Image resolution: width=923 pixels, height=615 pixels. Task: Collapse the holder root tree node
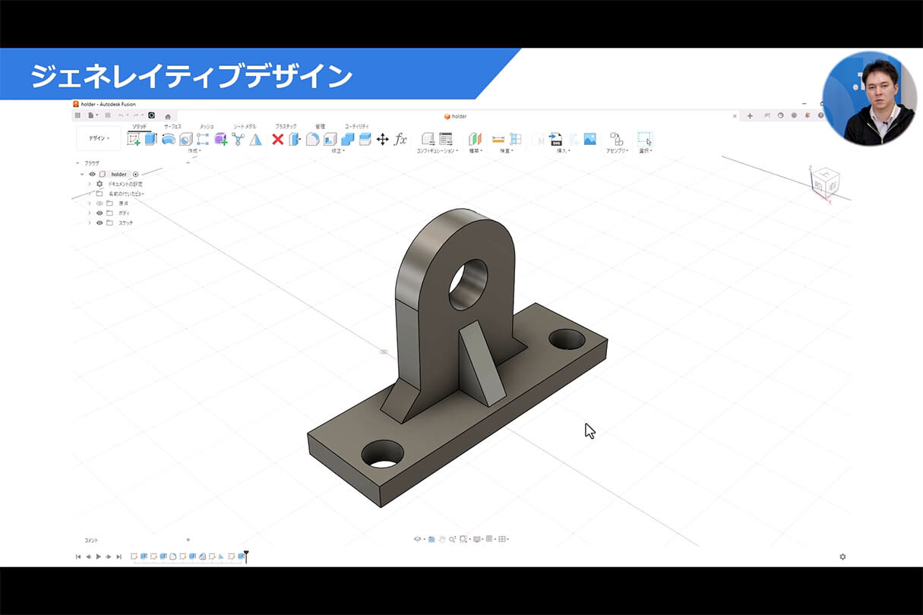(x=82, y=174)
